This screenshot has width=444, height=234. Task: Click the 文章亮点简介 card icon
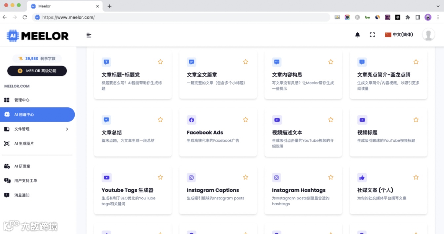[362, 62]
